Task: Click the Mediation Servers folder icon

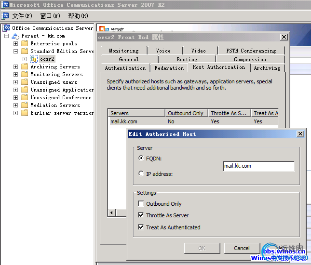Action: click(x=25, y=105)
